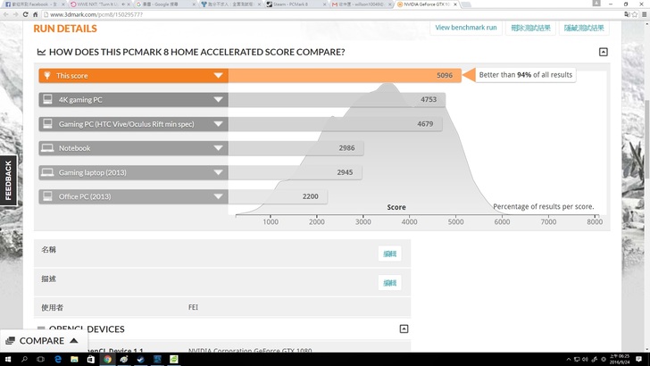
Task: Click the chart icon next to the comparison heading
Action: point(41,52)
